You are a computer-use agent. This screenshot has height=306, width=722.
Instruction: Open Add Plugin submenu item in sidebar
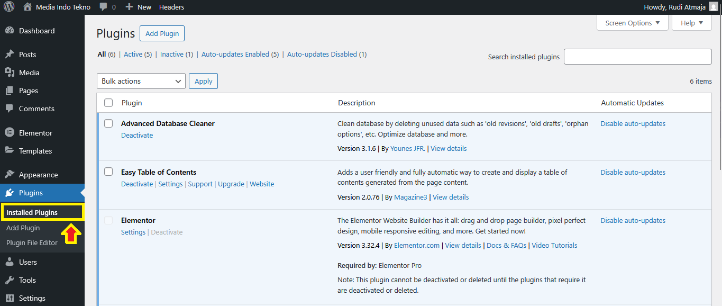tap(23, 228)
